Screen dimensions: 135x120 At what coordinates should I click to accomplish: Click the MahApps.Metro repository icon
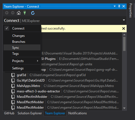pos(13,86)
